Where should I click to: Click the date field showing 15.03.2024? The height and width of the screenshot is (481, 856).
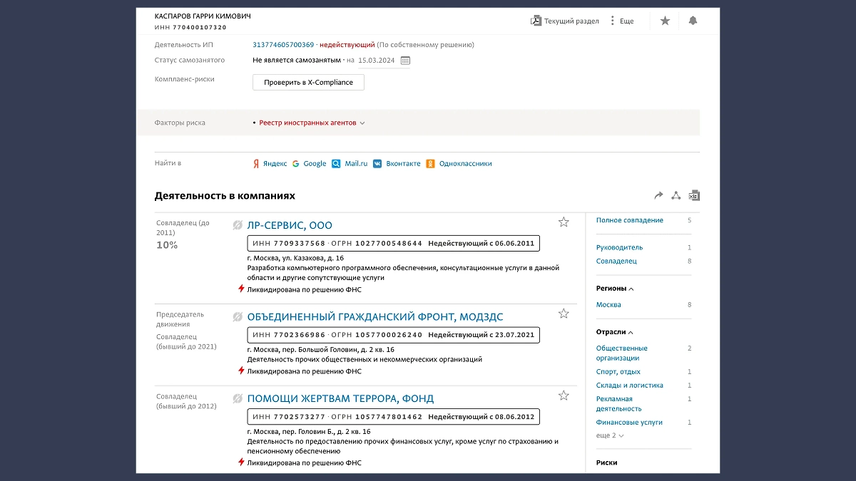tap(377, 61)
